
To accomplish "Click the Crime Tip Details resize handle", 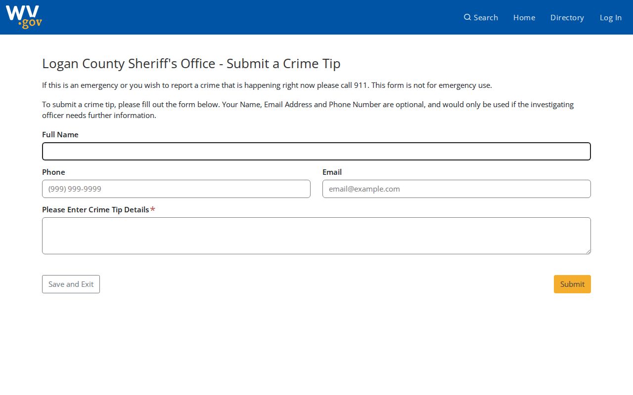I will tap(588, 251).
